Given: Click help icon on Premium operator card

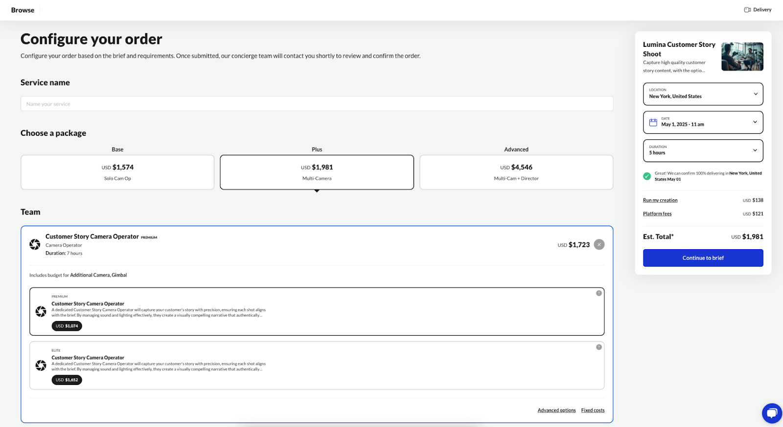Looking at the screenshot, I should click(x=599, y=293).
